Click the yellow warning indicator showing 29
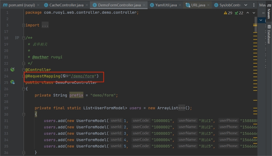 (228, 13)
